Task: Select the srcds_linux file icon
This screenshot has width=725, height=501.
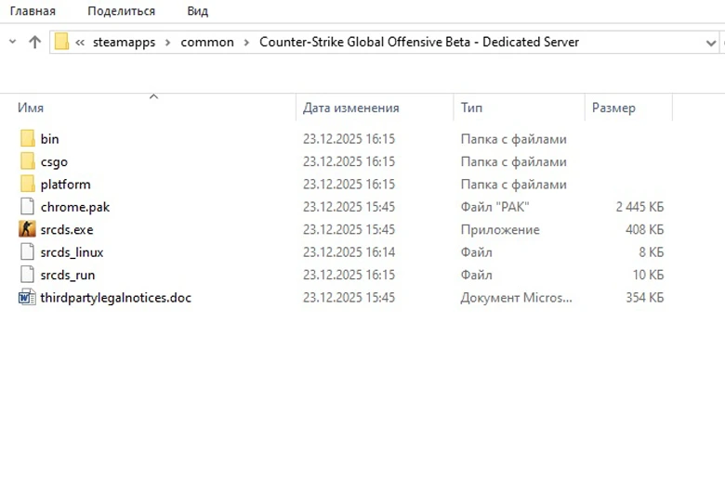Action: [27, 252]
